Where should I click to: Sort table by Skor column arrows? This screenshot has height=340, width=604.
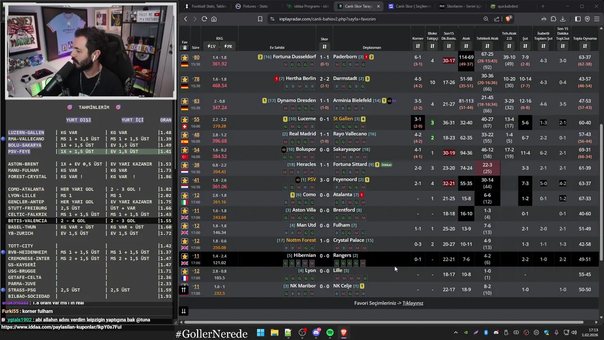[324, 46]
